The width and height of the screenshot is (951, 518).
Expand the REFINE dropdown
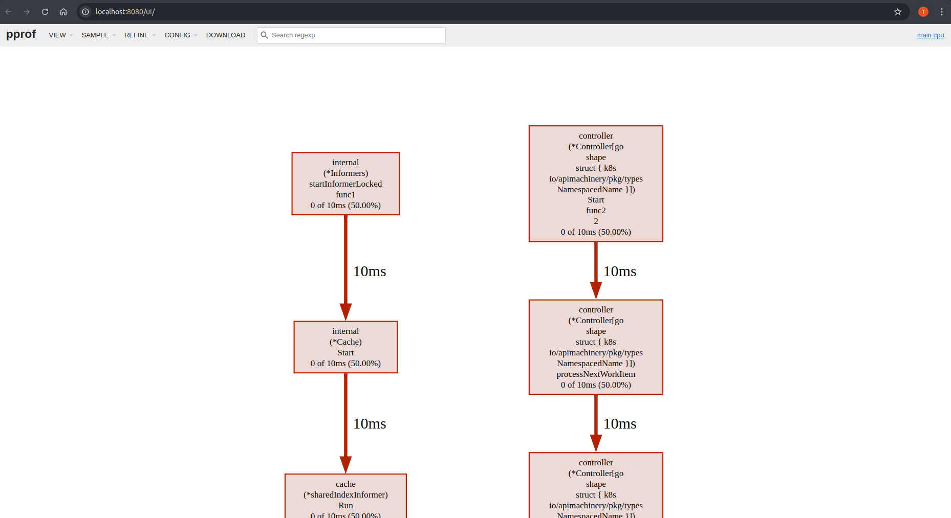point(136,35)
